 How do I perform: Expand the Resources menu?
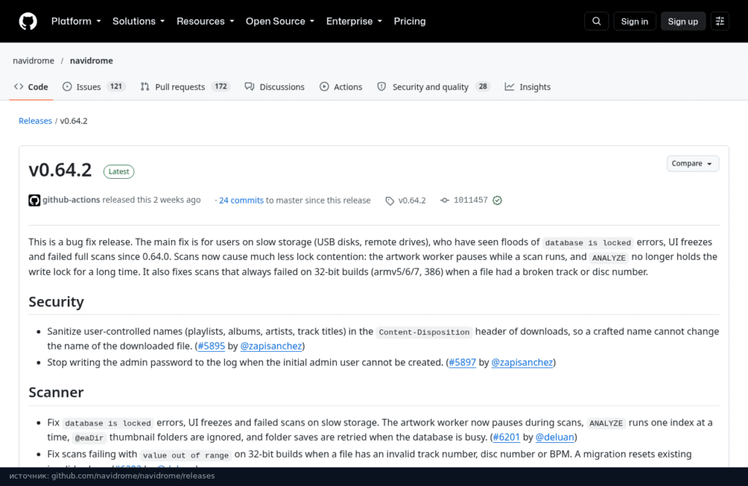tap(205, 21)
